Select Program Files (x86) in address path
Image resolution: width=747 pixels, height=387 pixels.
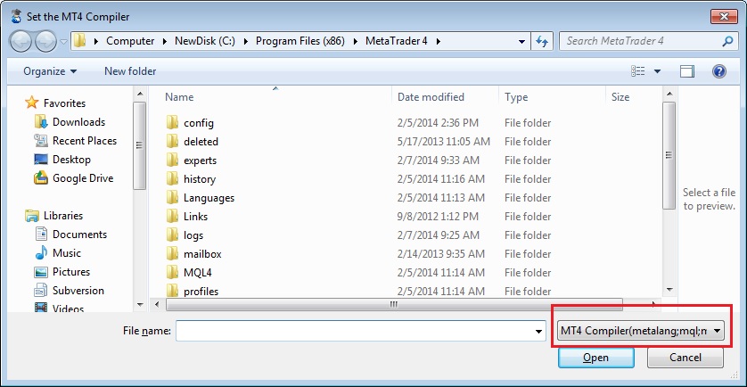pos(300,41)
